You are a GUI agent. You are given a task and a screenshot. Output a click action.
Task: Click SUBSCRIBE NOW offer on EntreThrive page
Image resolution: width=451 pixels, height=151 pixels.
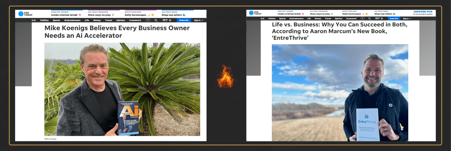coord(423,13)
